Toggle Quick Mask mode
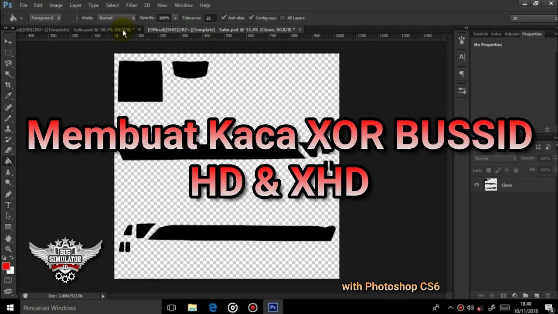 8,280
